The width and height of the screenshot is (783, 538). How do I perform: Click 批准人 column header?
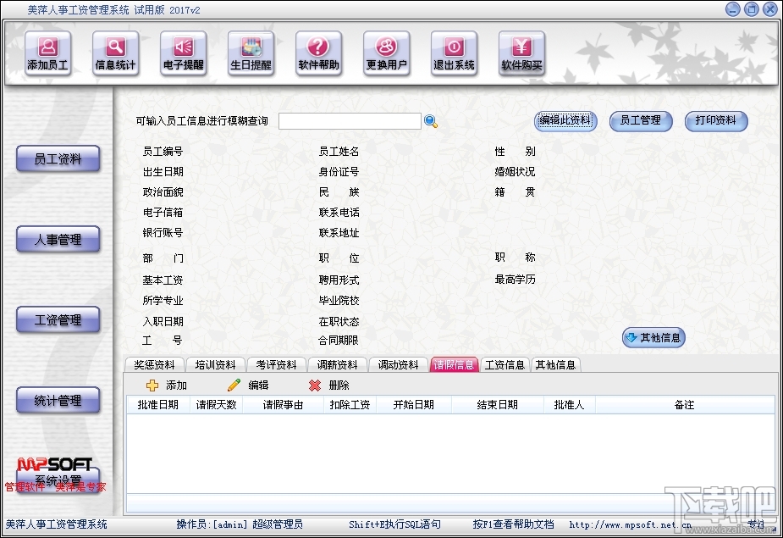coord(570,405)
